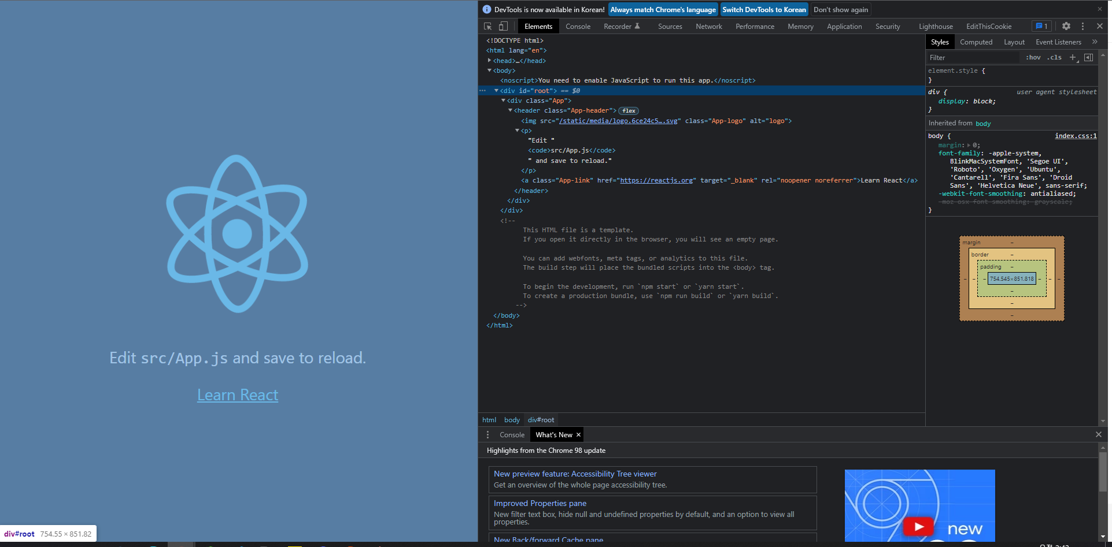Switch to the Event Listeners tab
The image size is (1112, 547).
(1058, 42)
